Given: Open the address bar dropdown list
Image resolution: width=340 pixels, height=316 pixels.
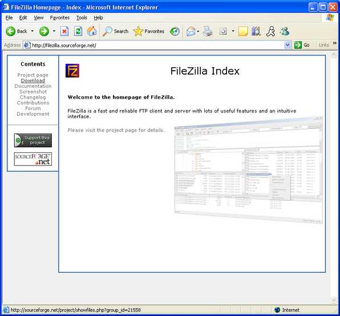Looking at the screenshot, I should (288, 45).
